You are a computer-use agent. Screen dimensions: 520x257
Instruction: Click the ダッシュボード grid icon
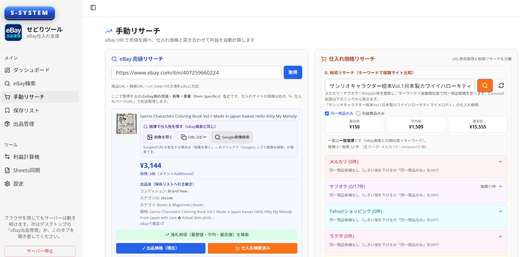point(7,70)
